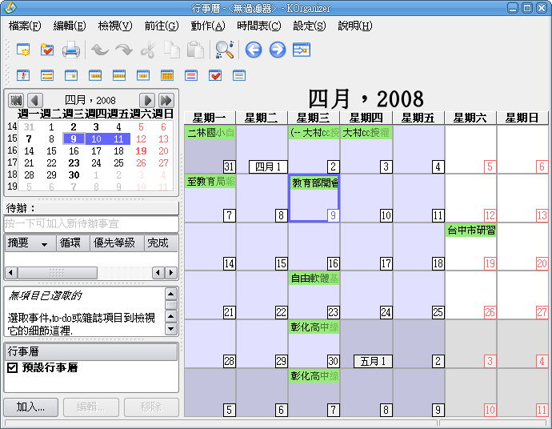Go backward with the blue left arrow

[254, 50]
